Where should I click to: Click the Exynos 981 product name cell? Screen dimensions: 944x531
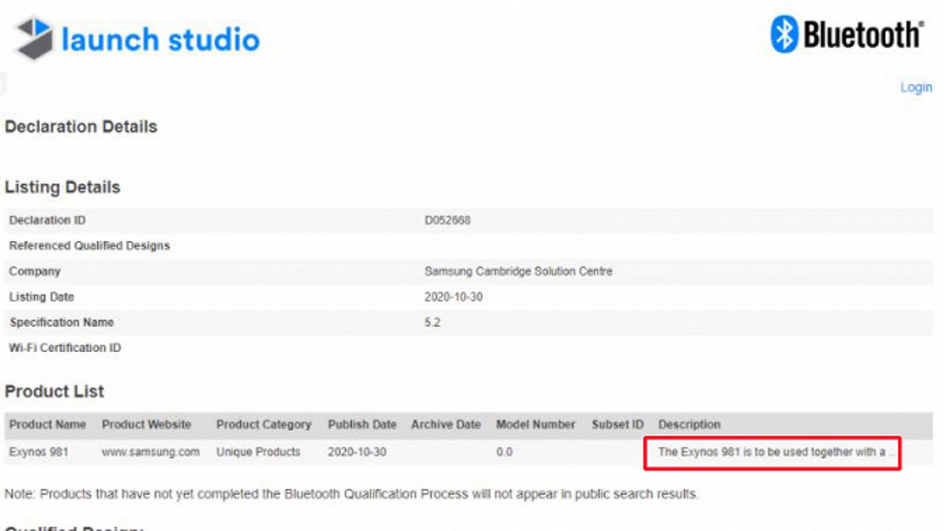38,452
